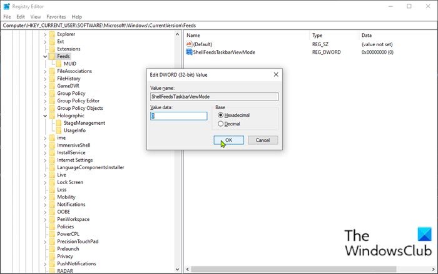Image resolution: width=438 pixels, height=274 pixels.
Task: Select the Group Policy Editor key
Action: click(78, 100)
